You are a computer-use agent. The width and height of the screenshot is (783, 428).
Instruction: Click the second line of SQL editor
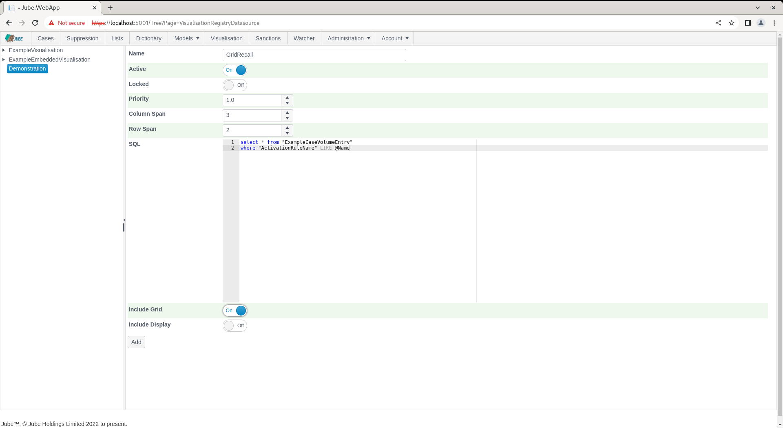click(503, 148)
